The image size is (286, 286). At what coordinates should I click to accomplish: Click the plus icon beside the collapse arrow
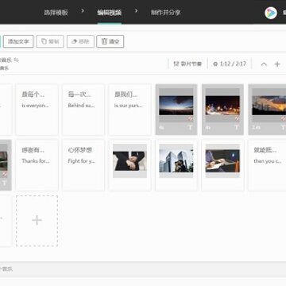pos(277,64)
